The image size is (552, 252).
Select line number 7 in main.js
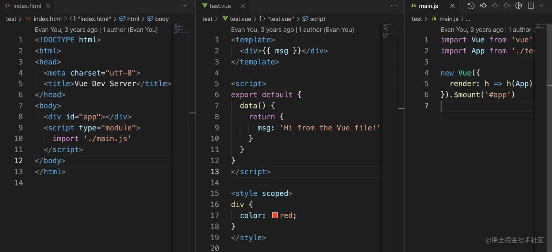point(426,106)
